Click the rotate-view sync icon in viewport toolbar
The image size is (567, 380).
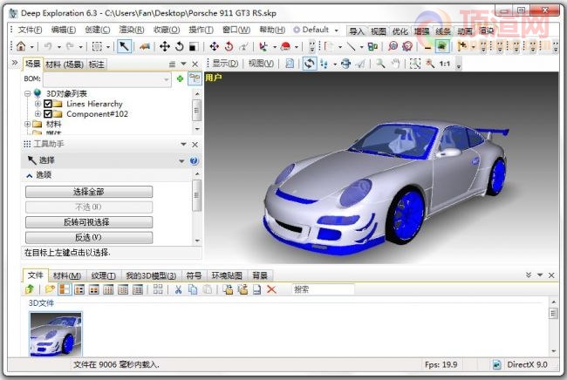309,64
